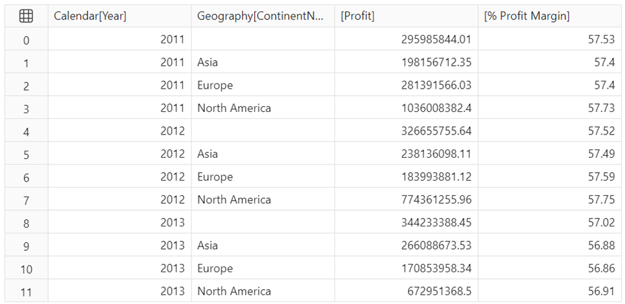This screenshot has width=625, height=304.
Task: Select the Geography[ContinentN... column header
Action: click(260, 17)
